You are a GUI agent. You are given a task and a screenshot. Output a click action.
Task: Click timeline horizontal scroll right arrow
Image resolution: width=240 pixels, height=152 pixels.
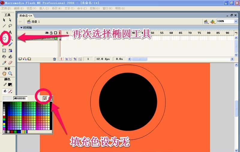232,59
